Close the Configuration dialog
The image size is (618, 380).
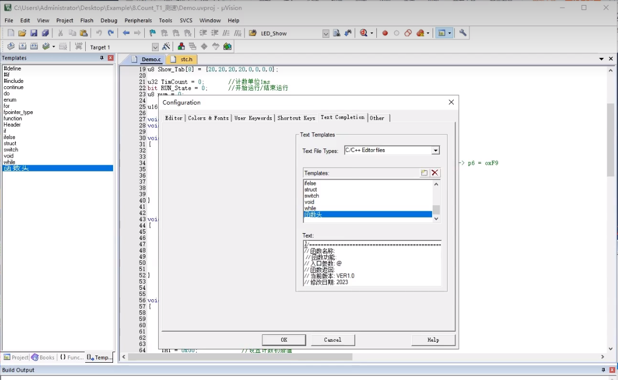click(452, 102)
